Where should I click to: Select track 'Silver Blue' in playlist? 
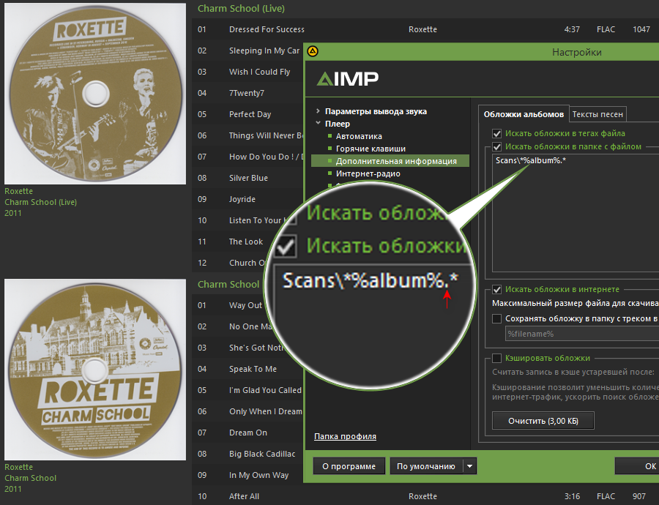point(248,178)
